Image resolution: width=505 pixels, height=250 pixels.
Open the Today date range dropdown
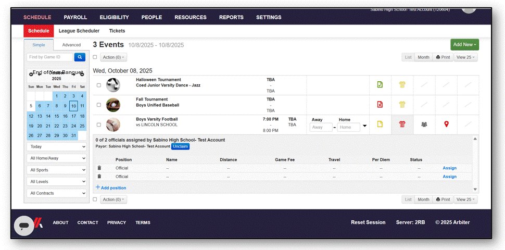click(x=57, y=146)
